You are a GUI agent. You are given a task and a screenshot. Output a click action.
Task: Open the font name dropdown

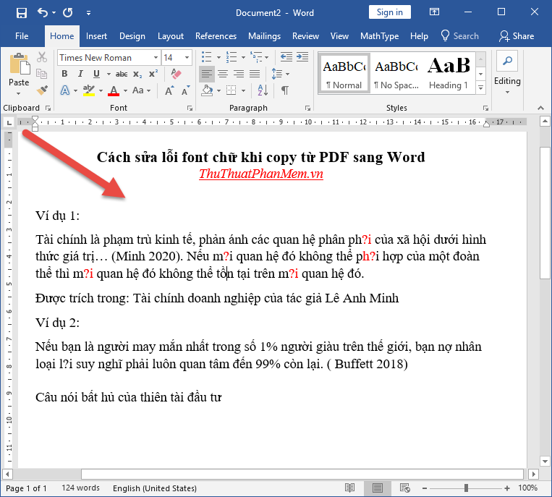point(156,57)
